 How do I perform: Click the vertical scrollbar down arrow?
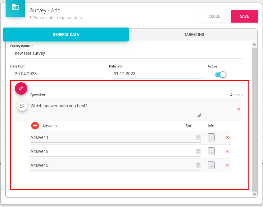(x=255, y=194)
